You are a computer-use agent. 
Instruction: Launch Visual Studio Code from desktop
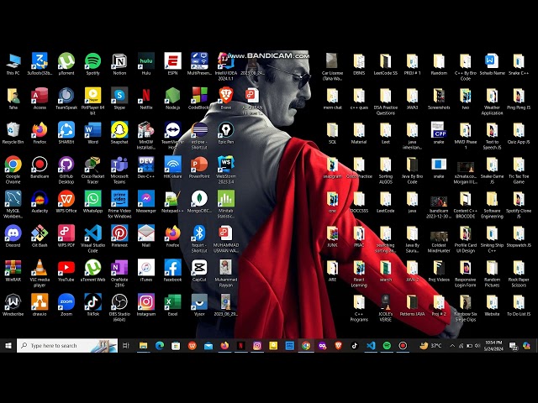point(92,233)
